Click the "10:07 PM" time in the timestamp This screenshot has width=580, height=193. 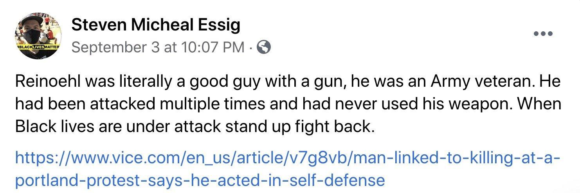pos(212,48)
